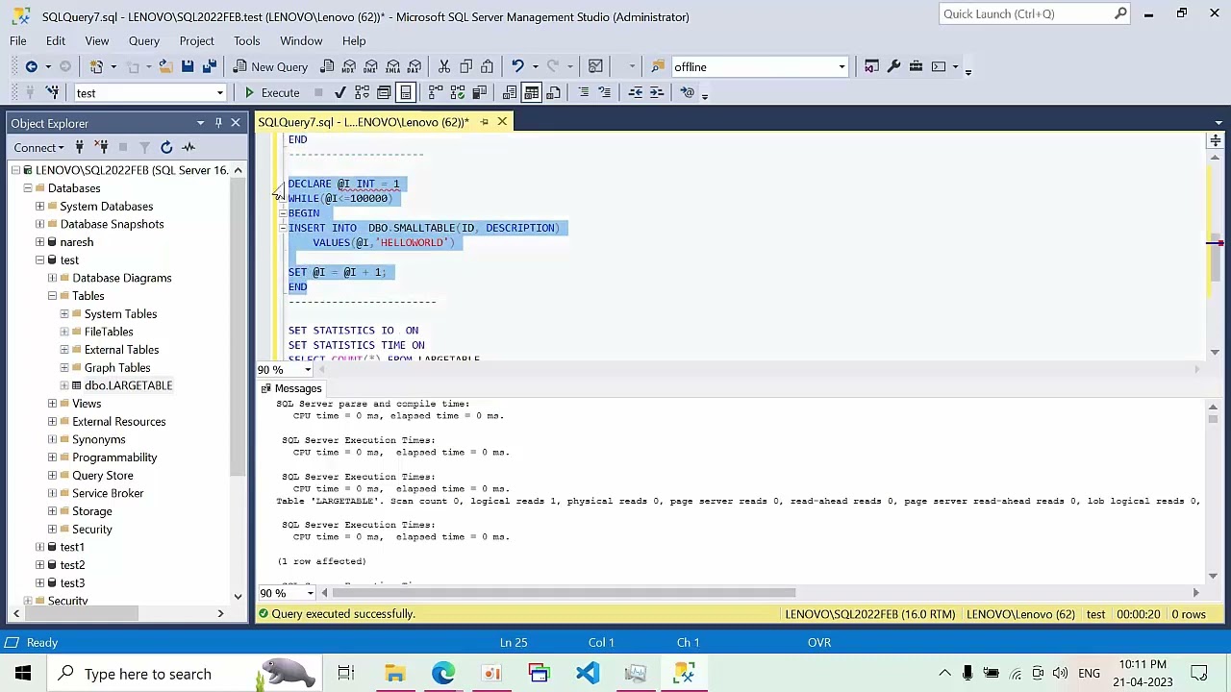
Task: Toggle pin on SQLQuery7.sql tab
Action: coord(484,122)
